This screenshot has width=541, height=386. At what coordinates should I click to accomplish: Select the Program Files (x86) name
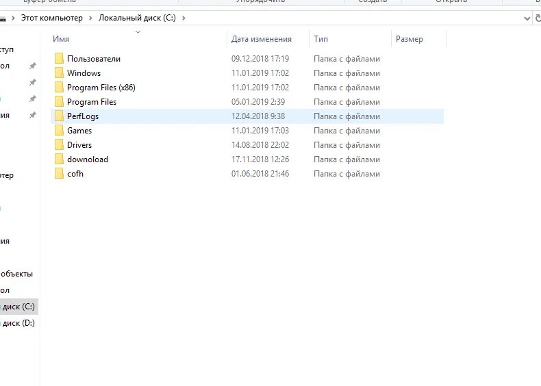[101, 88]
